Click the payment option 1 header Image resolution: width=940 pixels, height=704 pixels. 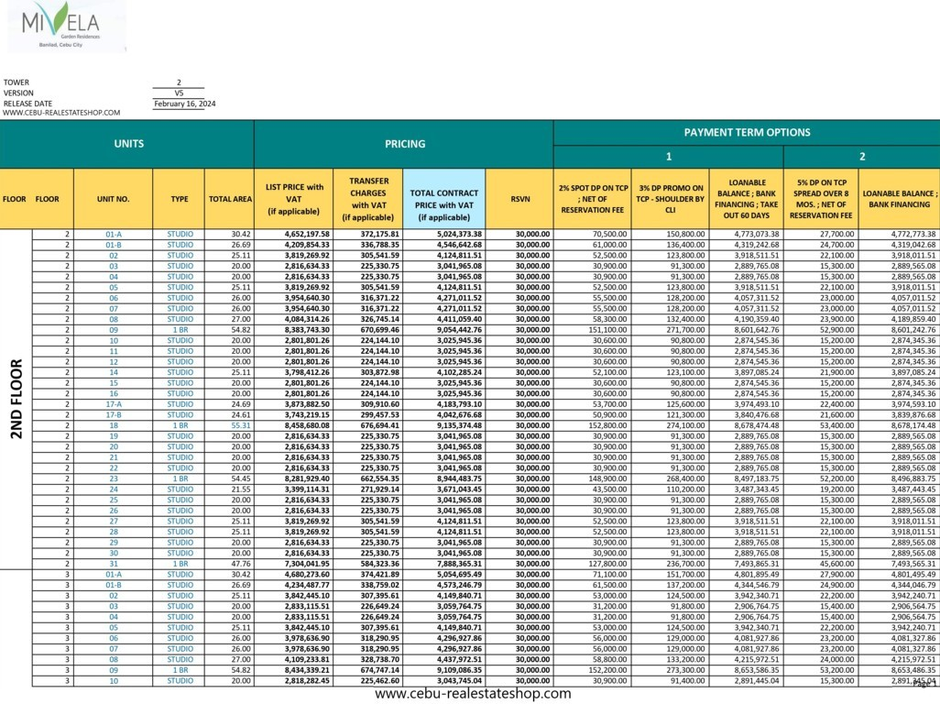click(669, 157)
